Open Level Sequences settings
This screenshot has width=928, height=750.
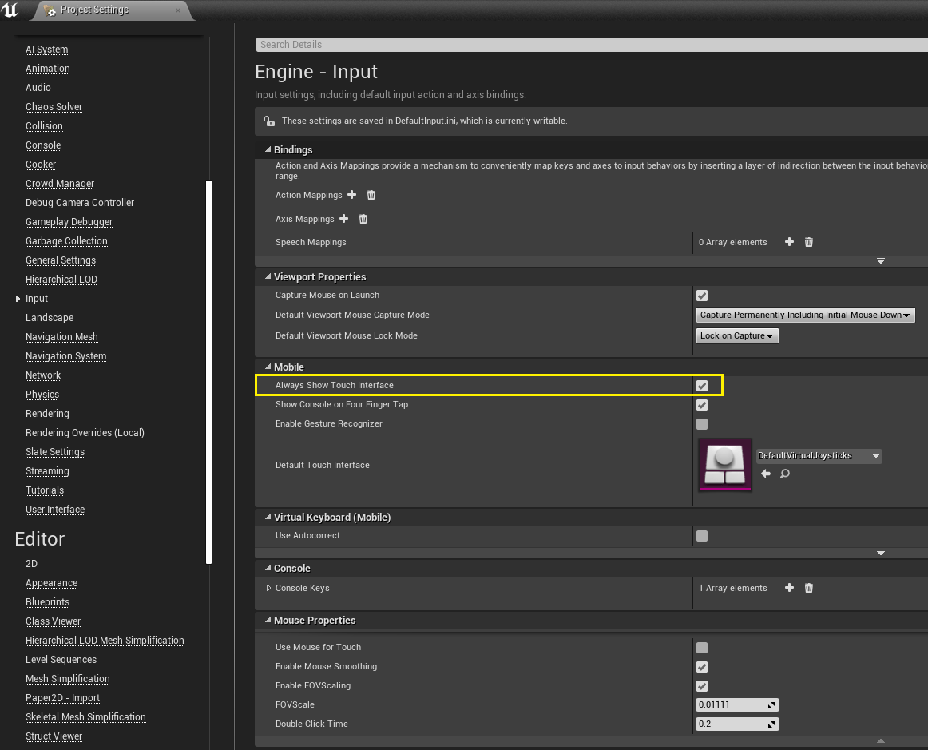(x=61, y=660)
